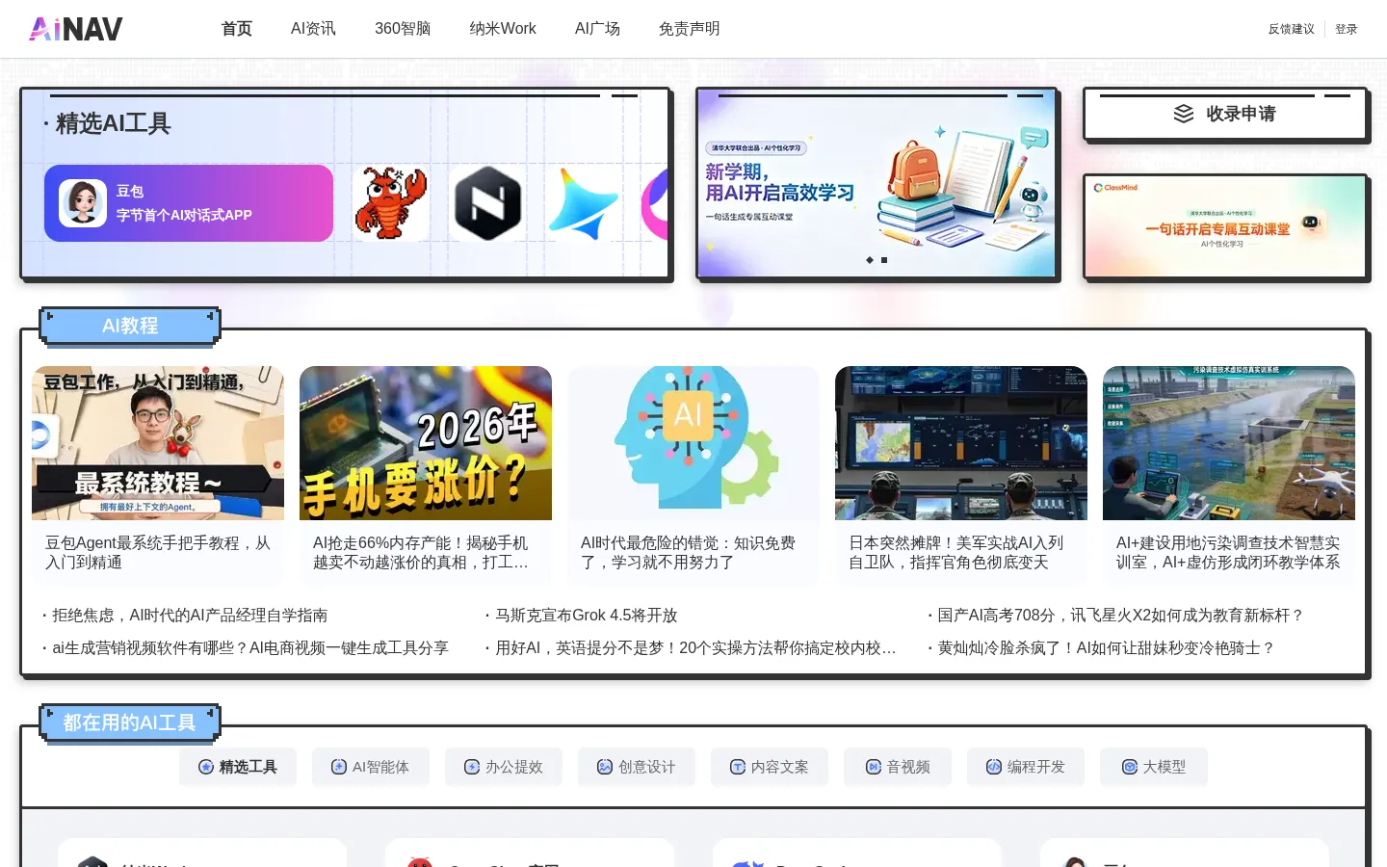Open AI资讯 navigation item
Viewport: 1387px width, 867px height.
(x=313, y=29)
